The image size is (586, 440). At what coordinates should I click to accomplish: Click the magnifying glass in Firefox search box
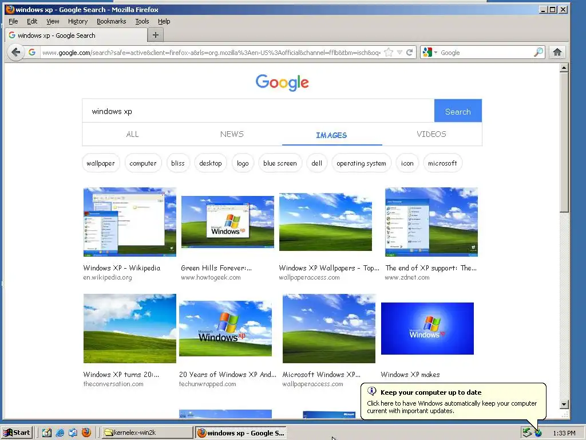click(x=538, y=52)
